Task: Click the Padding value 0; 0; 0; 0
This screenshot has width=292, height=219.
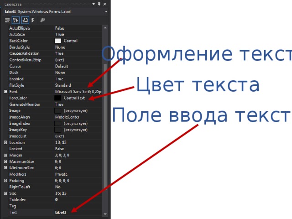Action: tap(62, 181)
